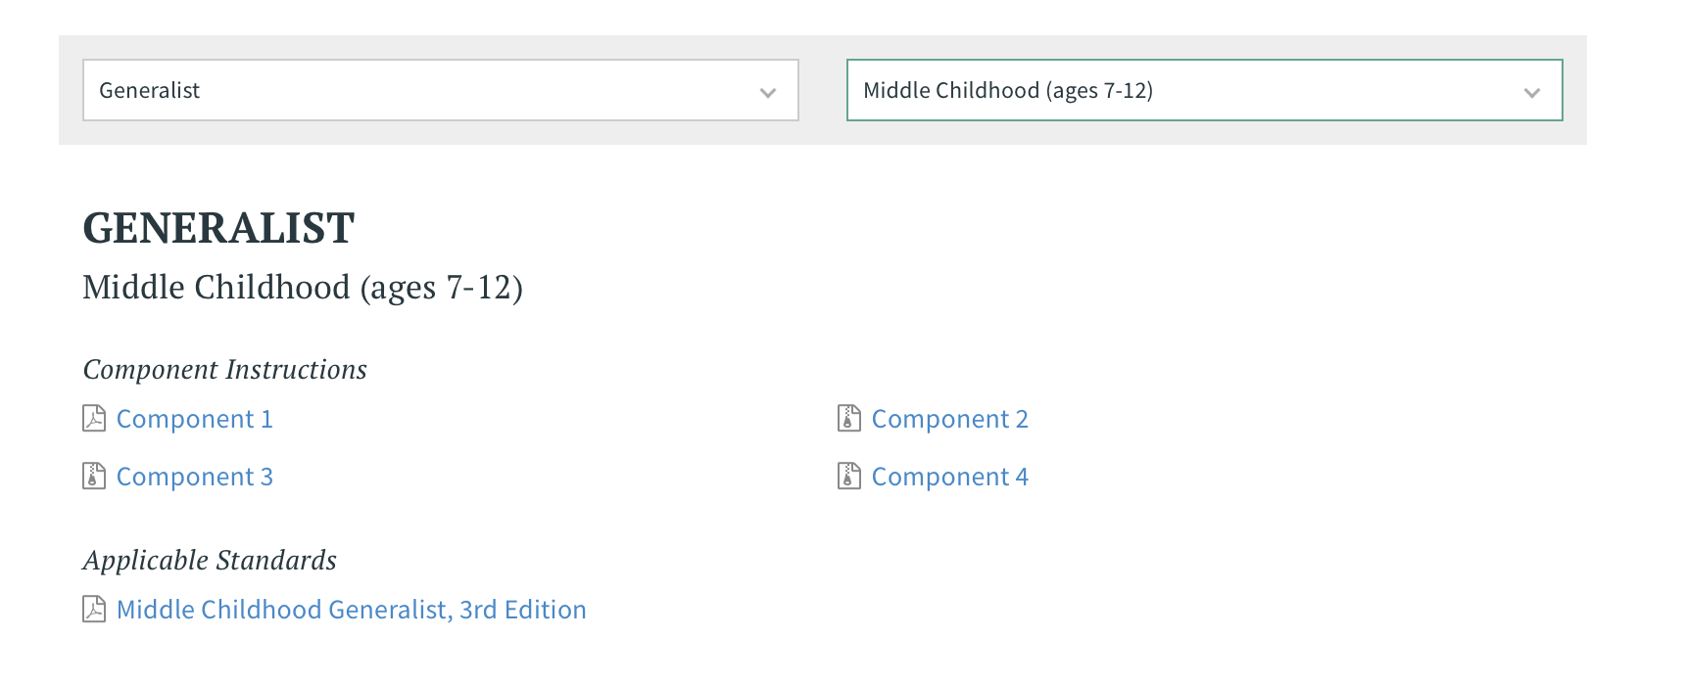1685x683 pixels.
Task: Open the Component 1 instructions link
Action: 195,419
